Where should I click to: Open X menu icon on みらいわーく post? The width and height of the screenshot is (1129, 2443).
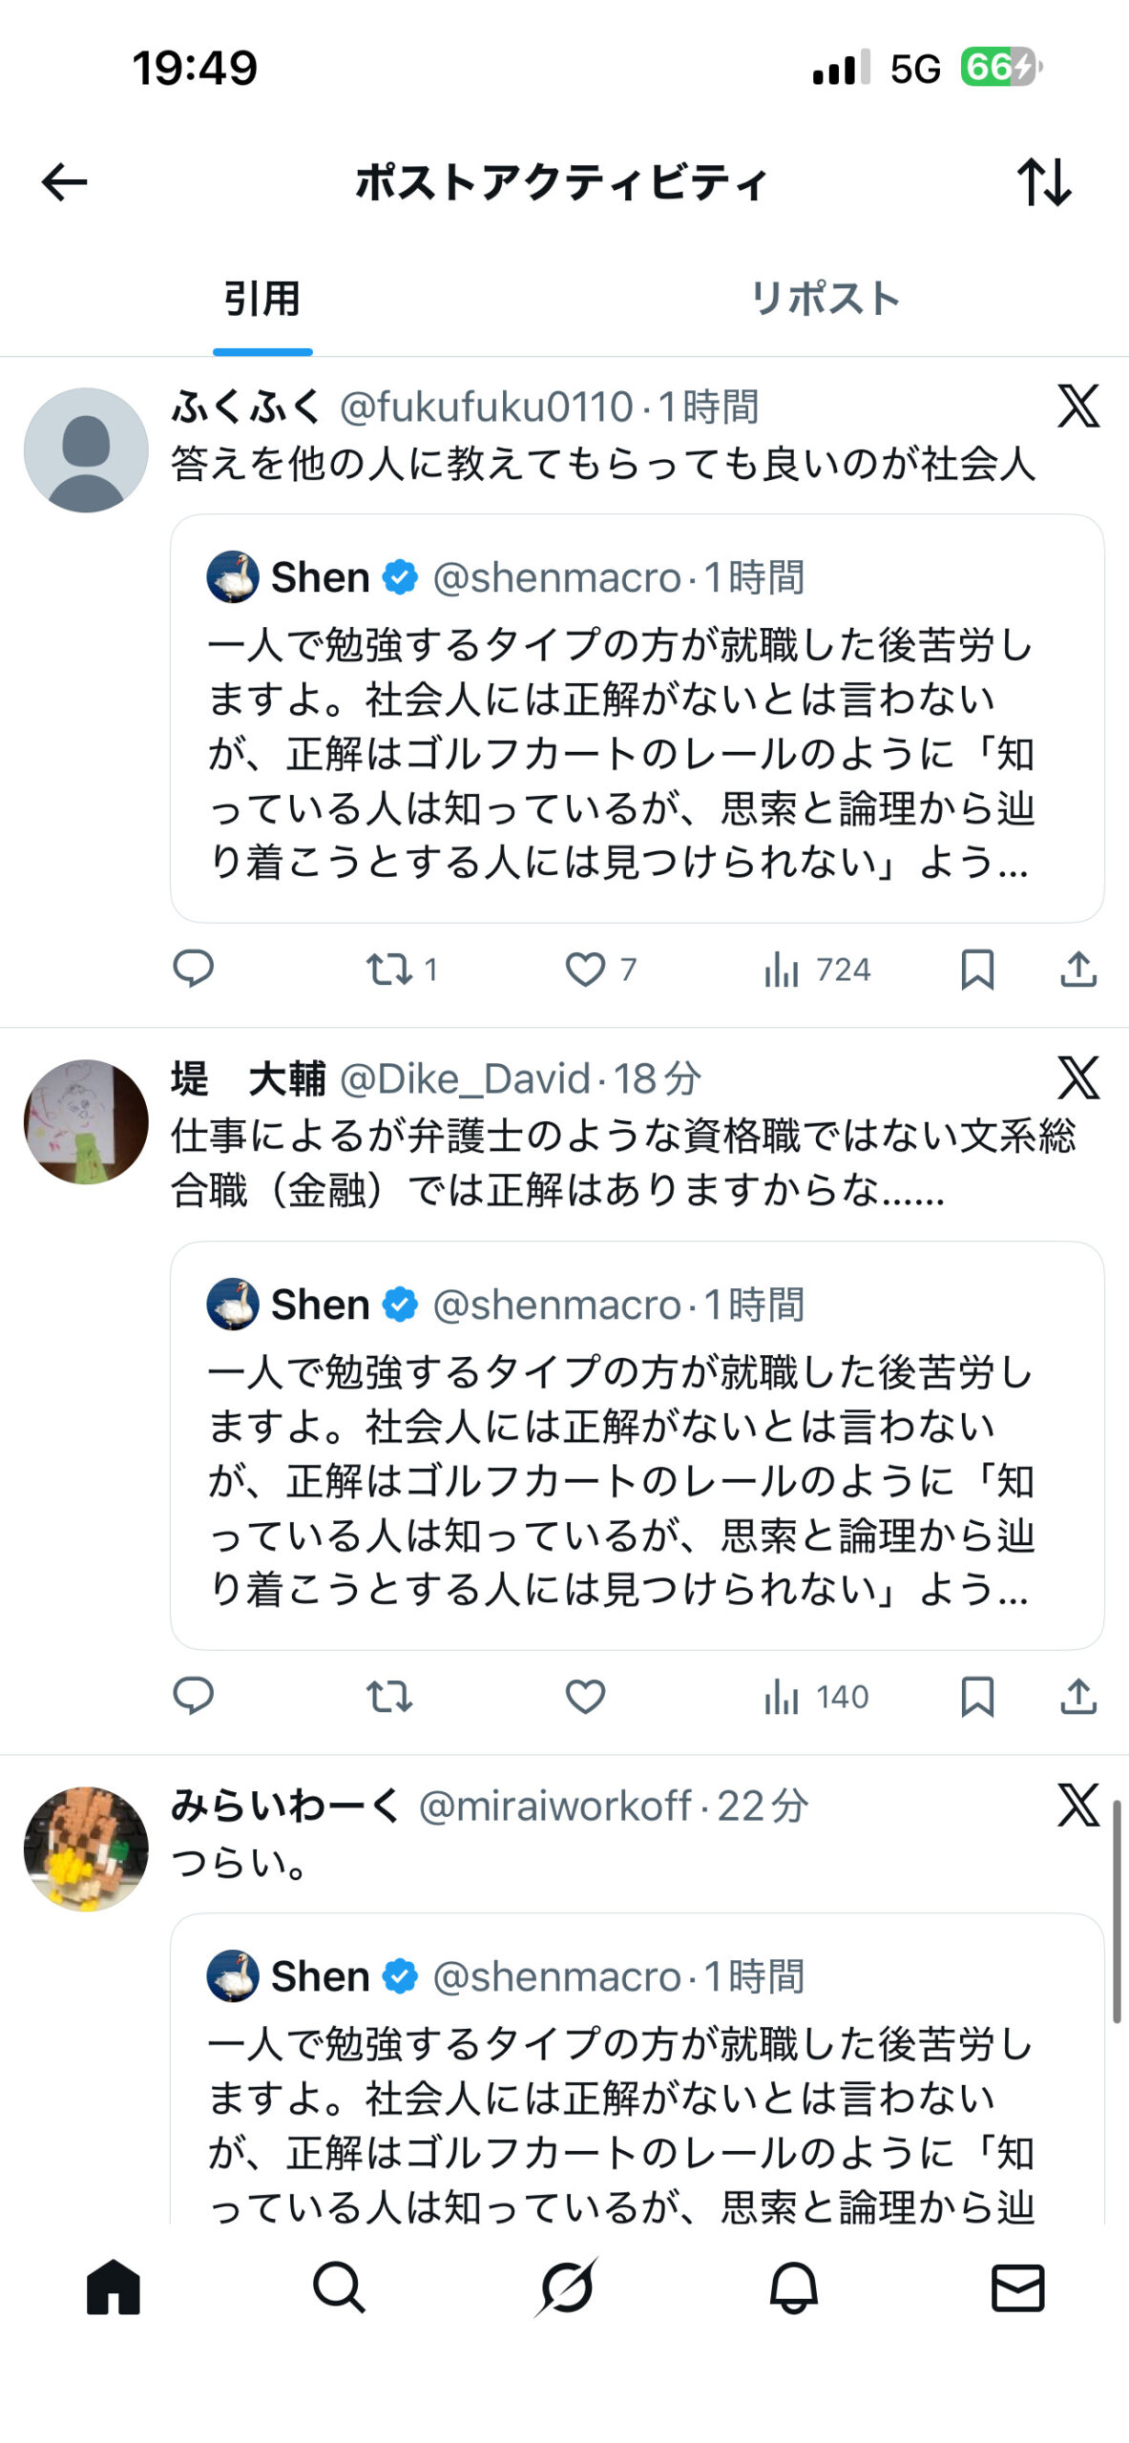click(1078, 1805)
